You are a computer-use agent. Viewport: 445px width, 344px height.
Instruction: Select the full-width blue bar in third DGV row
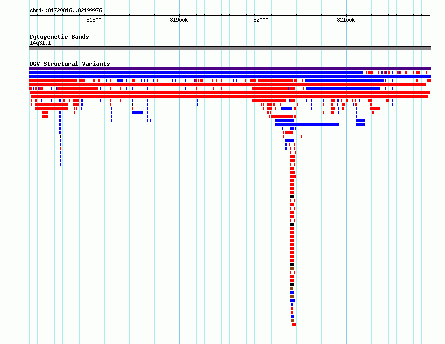(230, 76)
